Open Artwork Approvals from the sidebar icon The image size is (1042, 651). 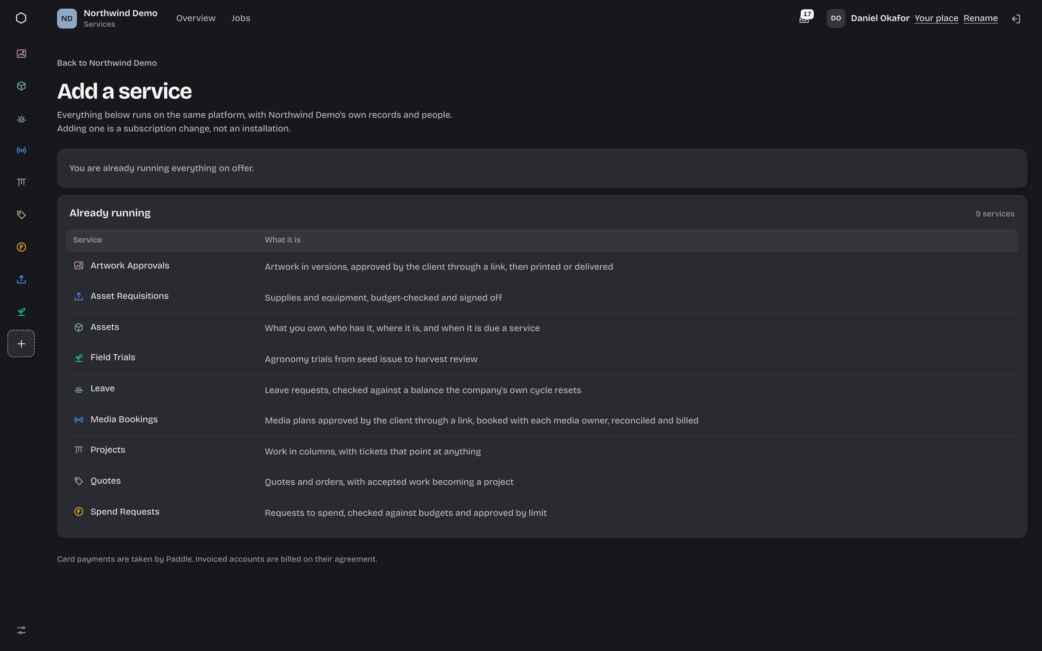coord(21,53)
